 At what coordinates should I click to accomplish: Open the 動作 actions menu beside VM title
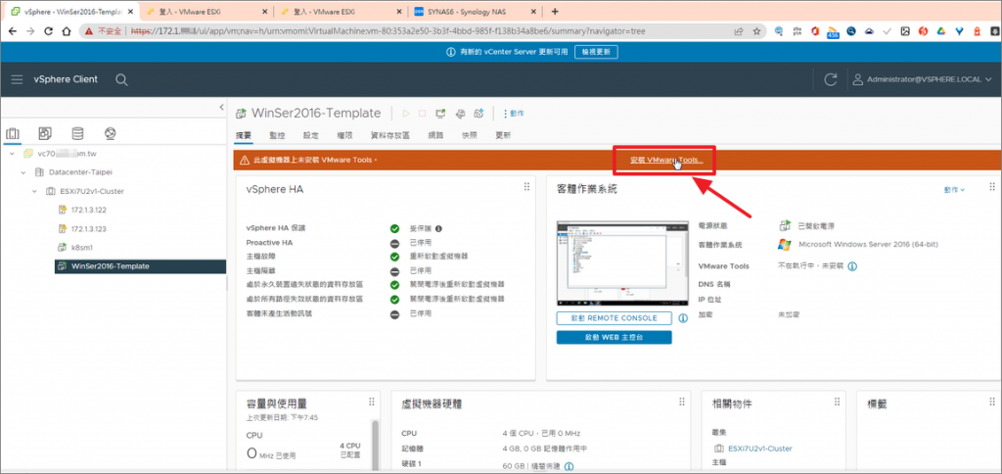pos(514,114)
